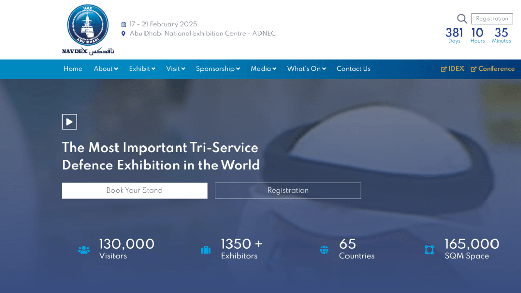521x293 pixels.
Task: Click the 17 - 21 February 2025 date text
Action: (x=163, y=24)
